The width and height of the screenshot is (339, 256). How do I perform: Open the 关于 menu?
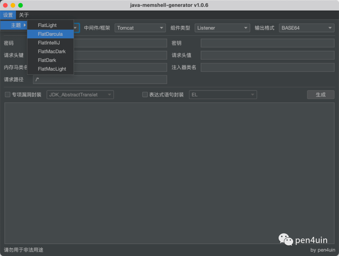(24, 15)
